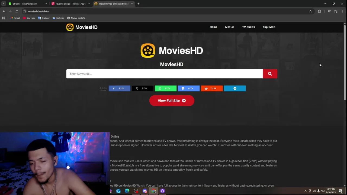Share on Reddit button showing 2.3k
The height and width of the screenshot is (195, 347).
(x=212, y=88)
